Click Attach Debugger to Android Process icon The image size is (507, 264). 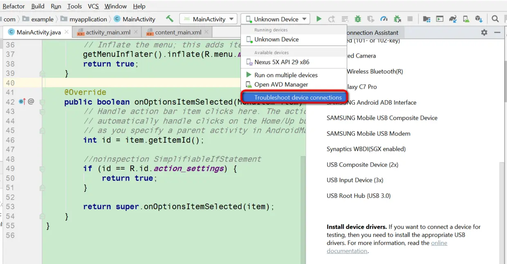coord(397,19)
